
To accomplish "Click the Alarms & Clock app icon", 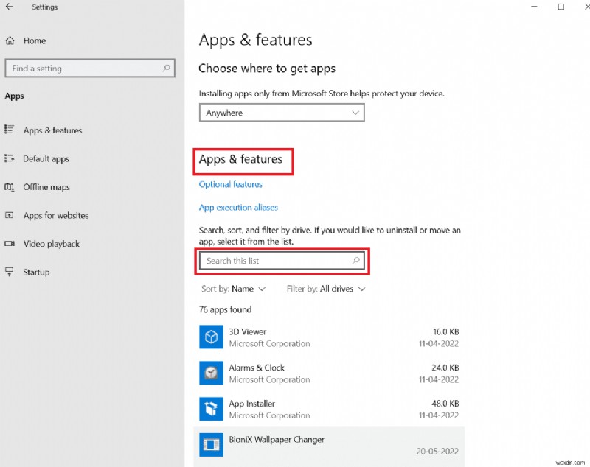I will 211,373.
